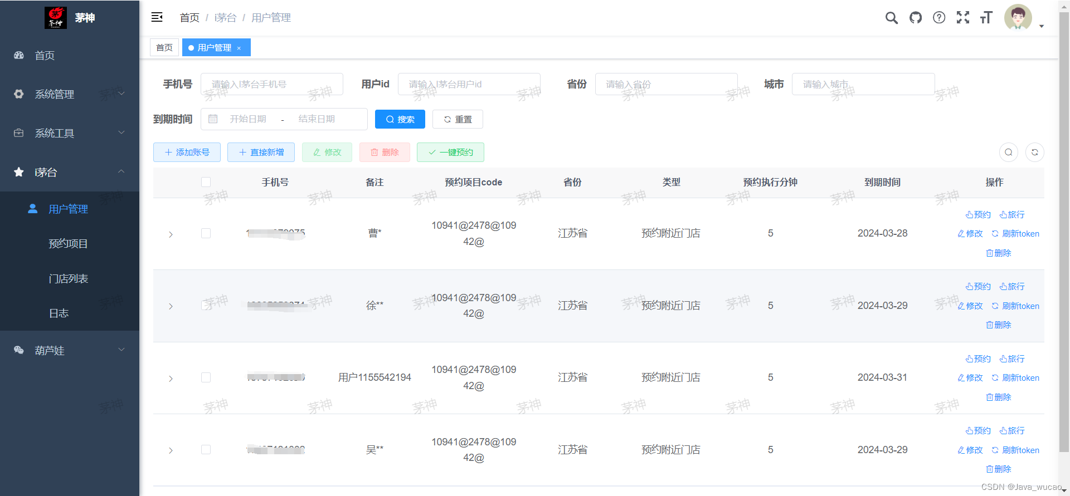The image size is (1070, 496).
Task: Click the 一键预约 button
Action: point(450,152)
